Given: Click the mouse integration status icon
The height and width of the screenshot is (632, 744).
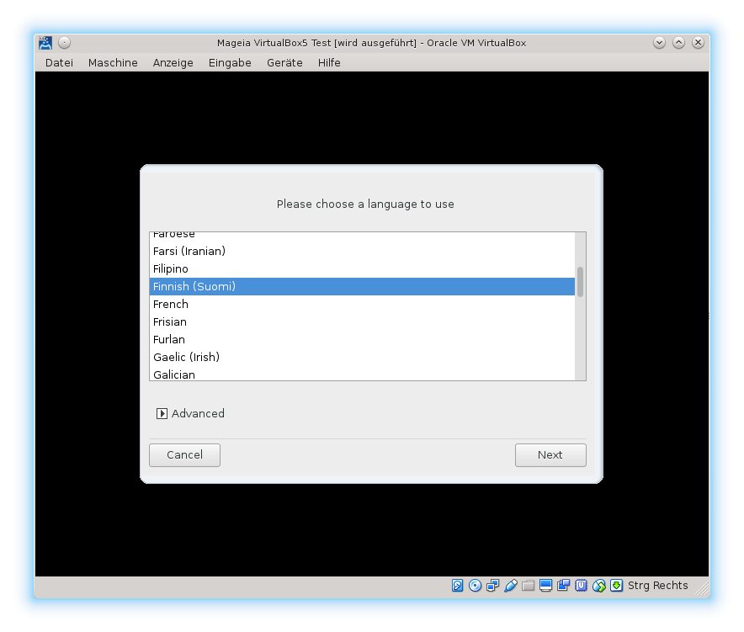Looking at the screenshot, I should pyautogui.click(x=598, y=586).
